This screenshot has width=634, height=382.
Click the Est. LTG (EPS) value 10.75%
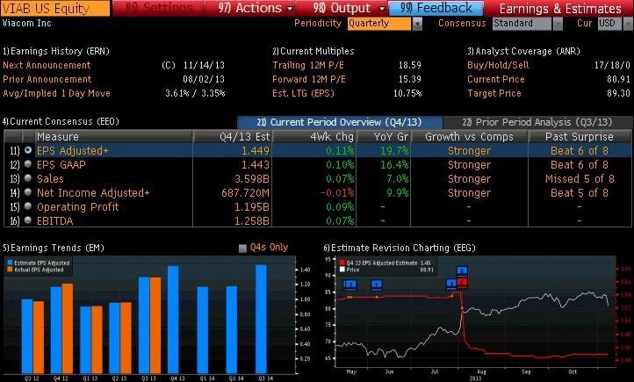pyautogui.click(x=407, y=93)
